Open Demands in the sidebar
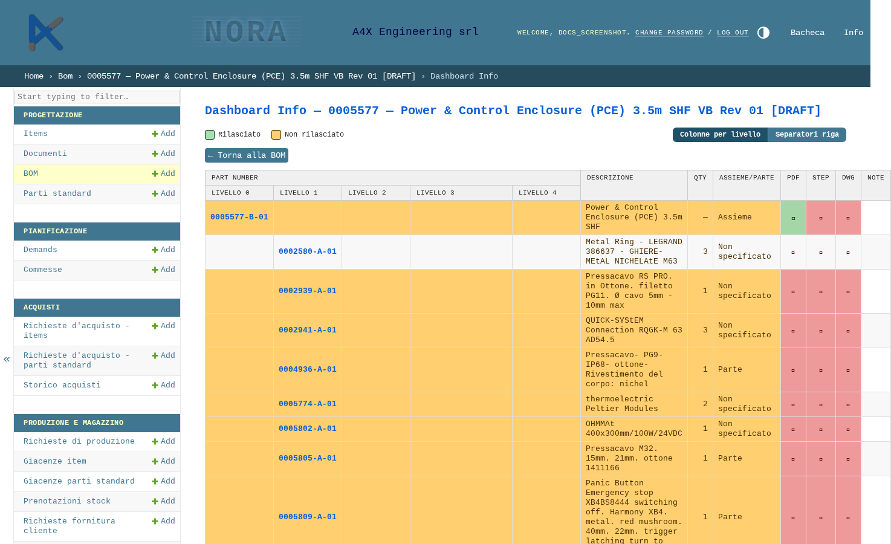The width and height of the screenshot is (891, 544). click(40, 250)
